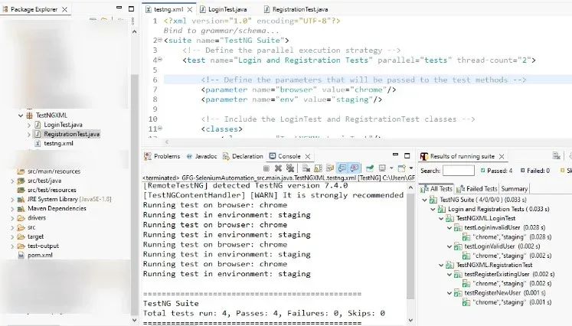Expand the Maven Dependencies node
Viewport: 572px width, 326px height.
pos(12,209)
